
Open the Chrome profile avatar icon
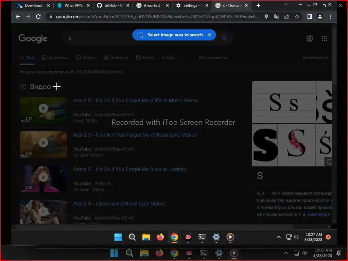tap(320, 17)
